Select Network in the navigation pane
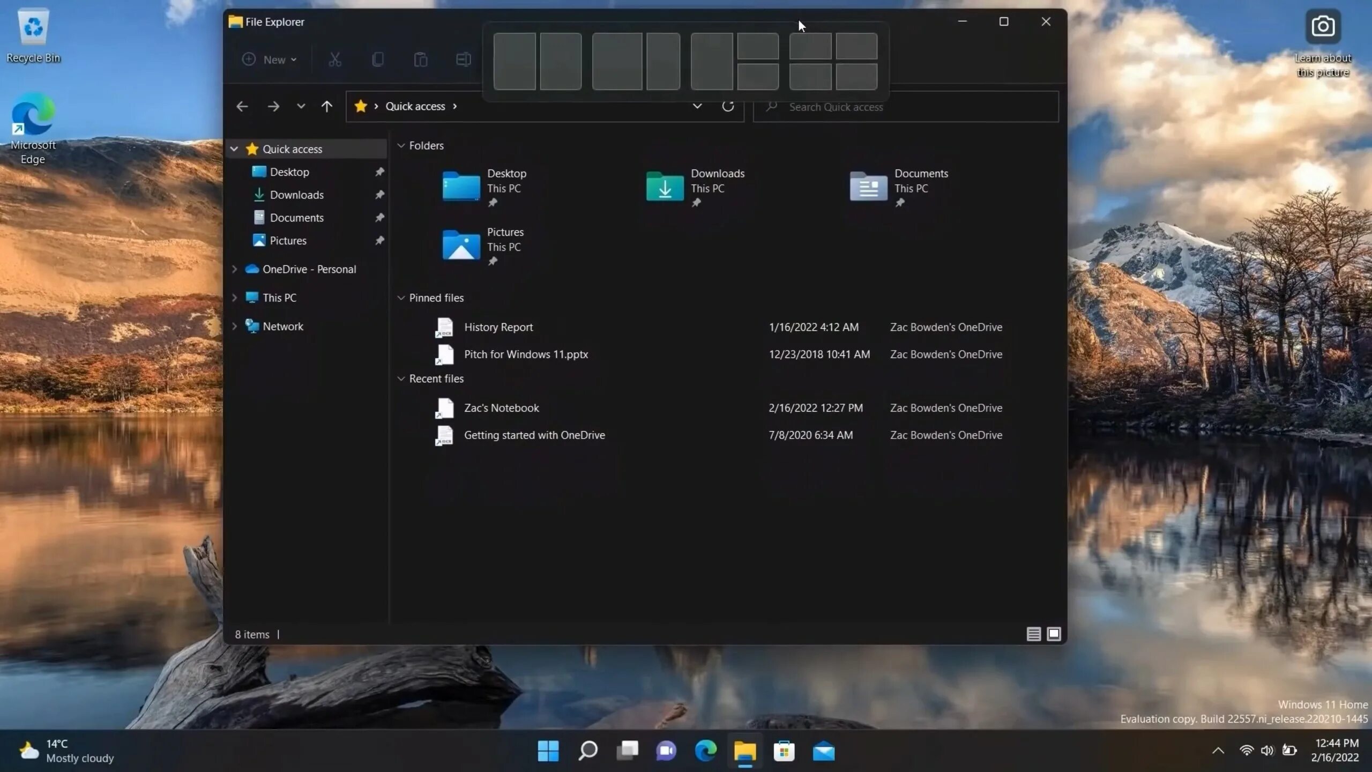Image resolution: width=1372 pixels, height=772 pixels. pyautogui.click(x=282, y=326)
